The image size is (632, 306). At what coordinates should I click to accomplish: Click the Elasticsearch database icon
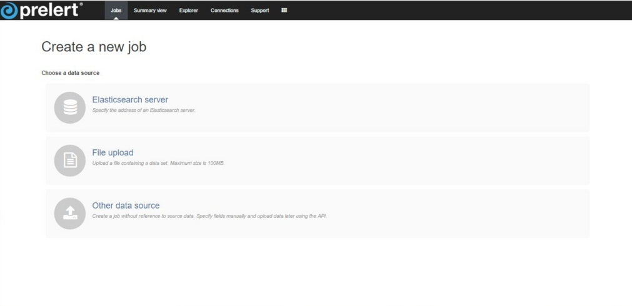[70, 107]
